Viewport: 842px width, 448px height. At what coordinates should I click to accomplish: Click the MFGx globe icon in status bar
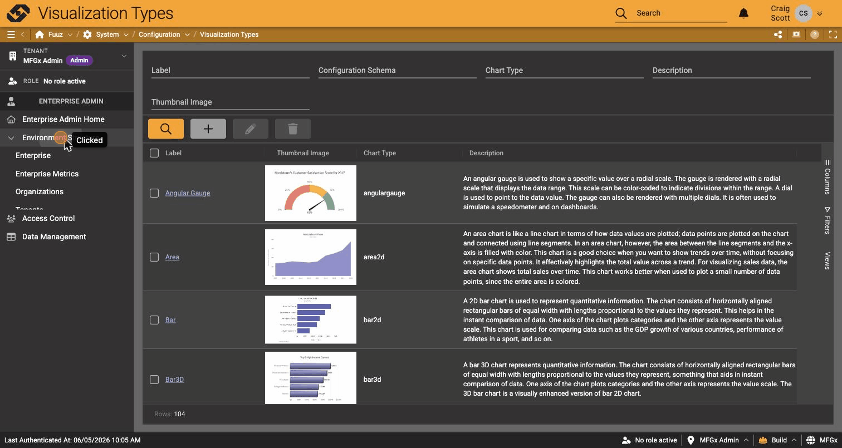coord(810,440)
